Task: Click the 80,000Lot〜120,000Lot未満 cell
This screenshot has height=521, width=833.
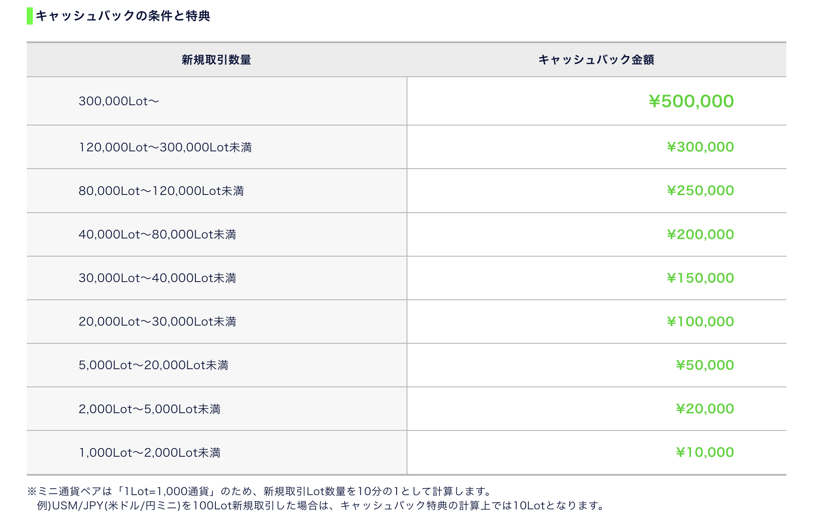Action: click(x=161, y=191)
